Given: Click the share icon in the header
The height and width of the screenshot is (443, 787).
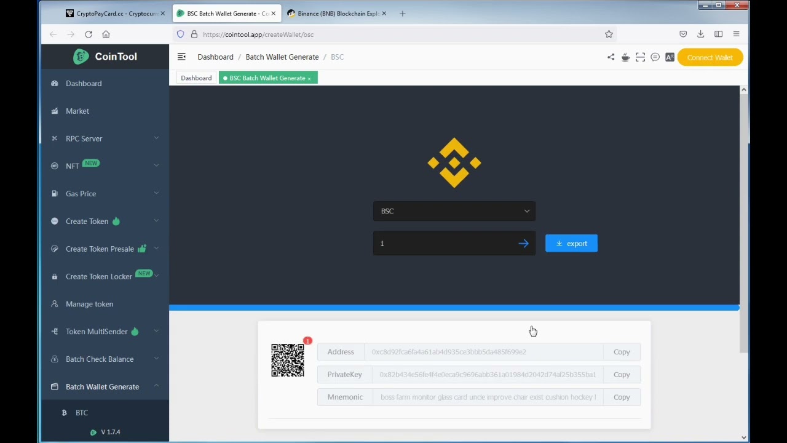Looking at the screenshot, I should tap(611, 57).
